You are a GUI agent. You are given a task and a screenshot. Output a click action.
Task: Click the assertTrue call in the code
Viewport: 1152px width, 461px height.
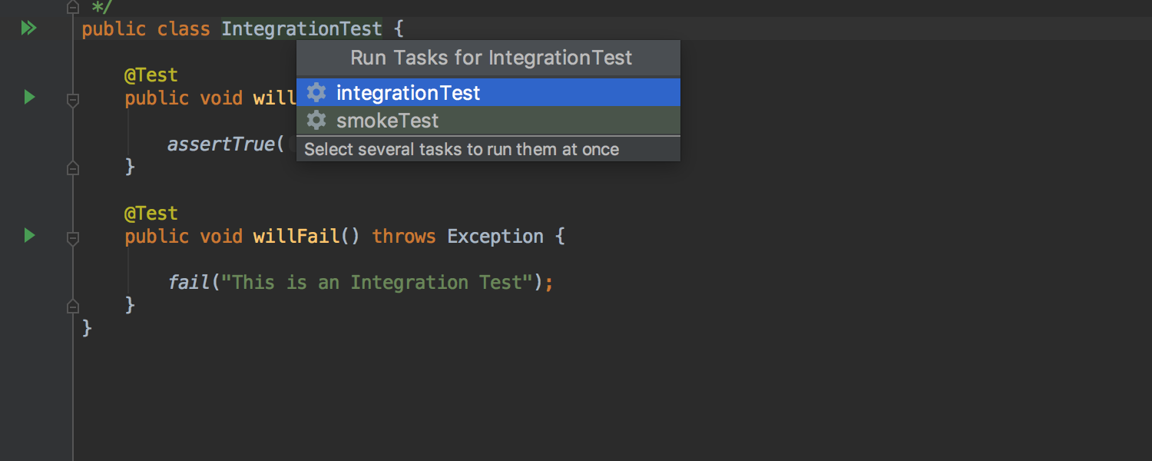pos(221,144)
